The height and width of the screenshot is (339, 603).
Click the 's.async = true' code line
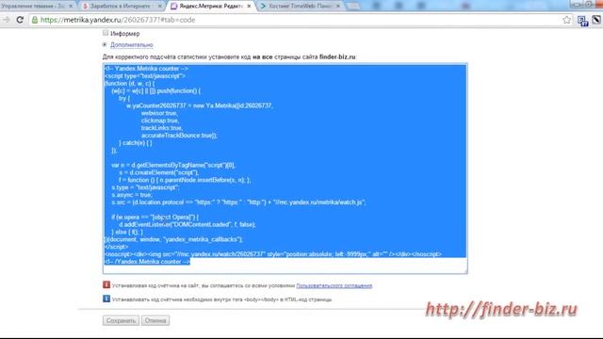tap(132, 195)
